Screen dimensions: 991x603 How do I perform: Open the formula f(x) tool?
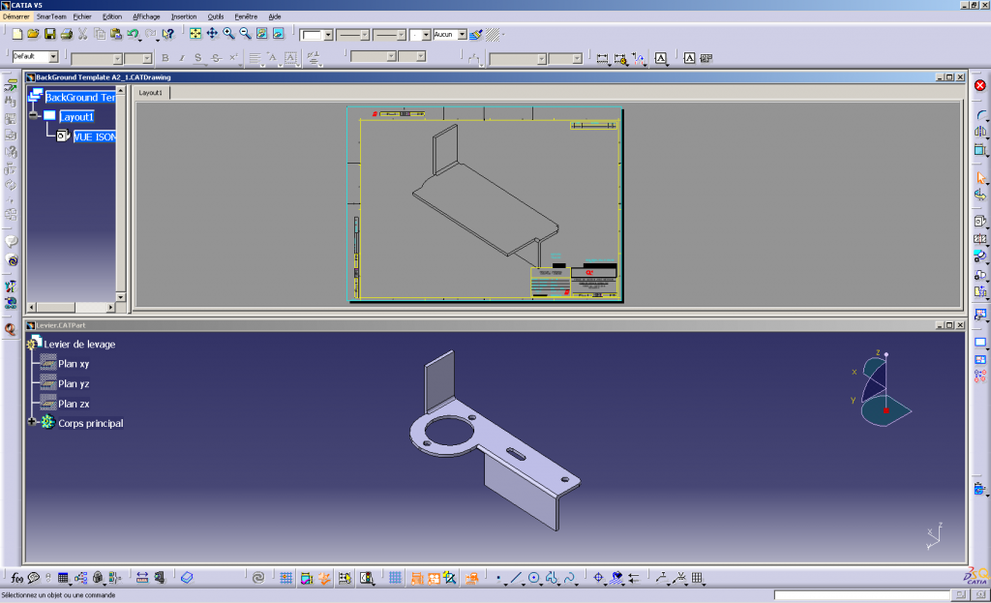click(x=16, y=578)
